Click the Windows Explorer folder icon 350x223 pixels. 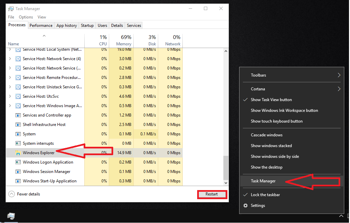[18, 153]
